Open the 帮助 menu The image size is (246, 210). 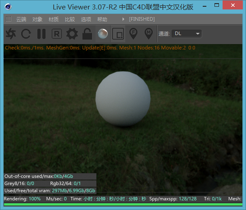coord(102,19)
